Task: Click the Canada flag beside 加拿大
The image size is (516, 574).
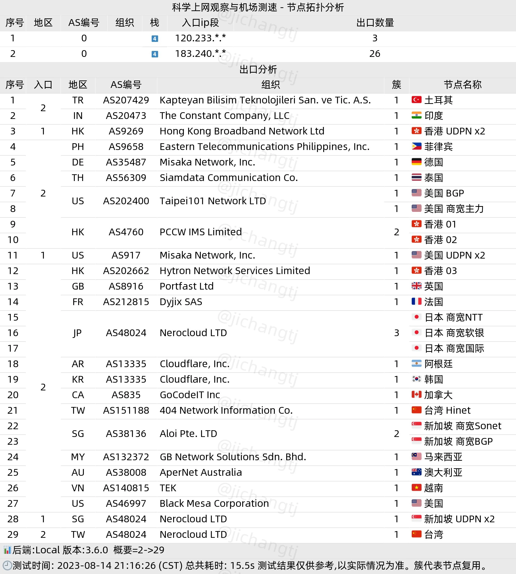Action: pos(416,395)
